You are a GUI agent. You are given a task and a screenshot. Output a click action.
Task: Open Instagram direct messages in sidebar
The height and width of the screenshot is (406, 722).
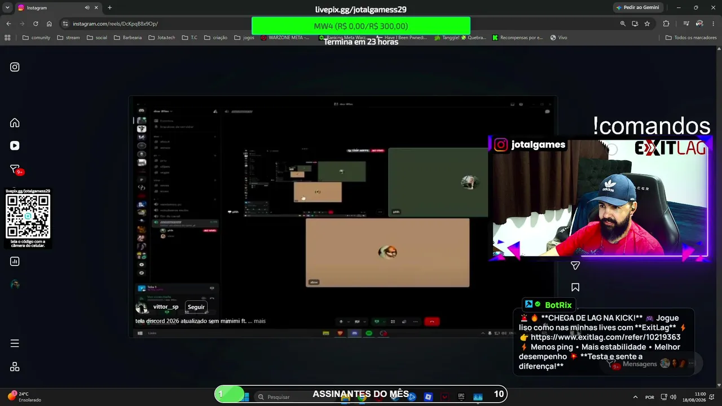click(15, 169)
